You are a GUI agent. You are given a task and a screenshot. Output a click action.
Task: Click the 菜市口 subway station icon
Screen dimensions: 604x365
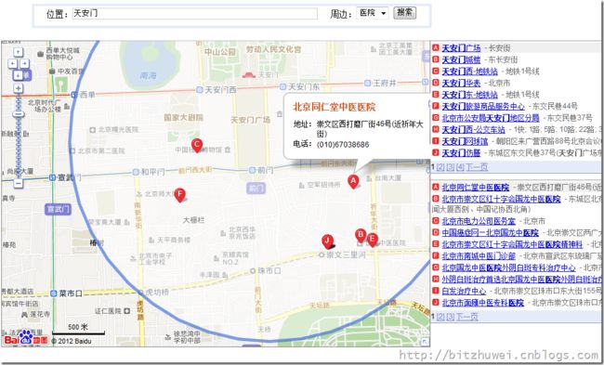[x=53, y=293]
